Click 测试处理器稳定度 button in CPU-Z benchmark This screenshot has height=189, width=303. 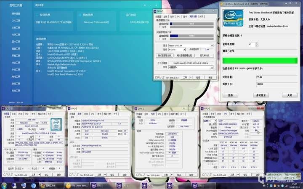point(184,55)
